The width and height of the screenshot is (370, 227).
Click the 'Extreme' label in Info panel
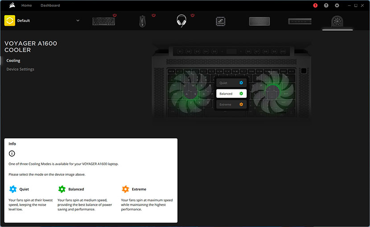click(x=139, y=189)
